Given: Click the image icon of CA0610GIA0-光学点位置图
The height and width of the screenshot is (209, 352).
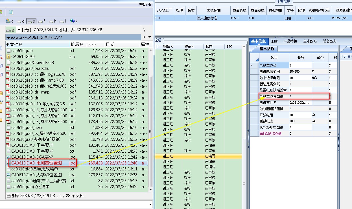Looking at the screenshot, I should click(8, 175).
